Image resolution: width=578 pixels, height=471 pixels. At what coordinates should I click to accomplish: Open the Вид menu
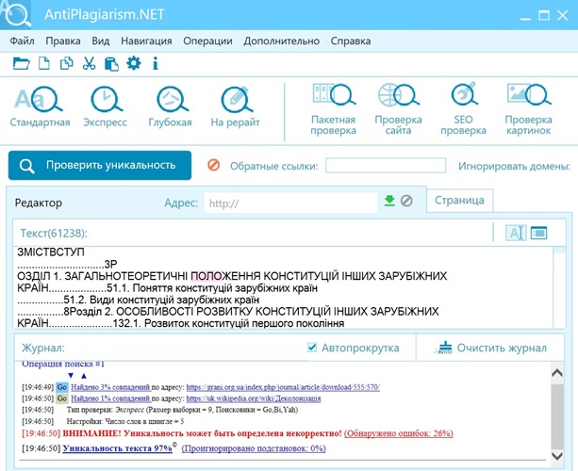coord(101,41)
